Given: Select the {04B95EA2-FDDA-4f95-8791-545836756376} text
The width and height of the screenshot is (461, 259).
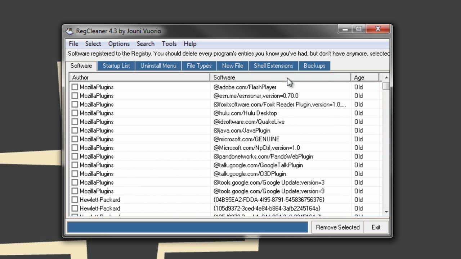Looking at the screenshot, I should (269, 200).
